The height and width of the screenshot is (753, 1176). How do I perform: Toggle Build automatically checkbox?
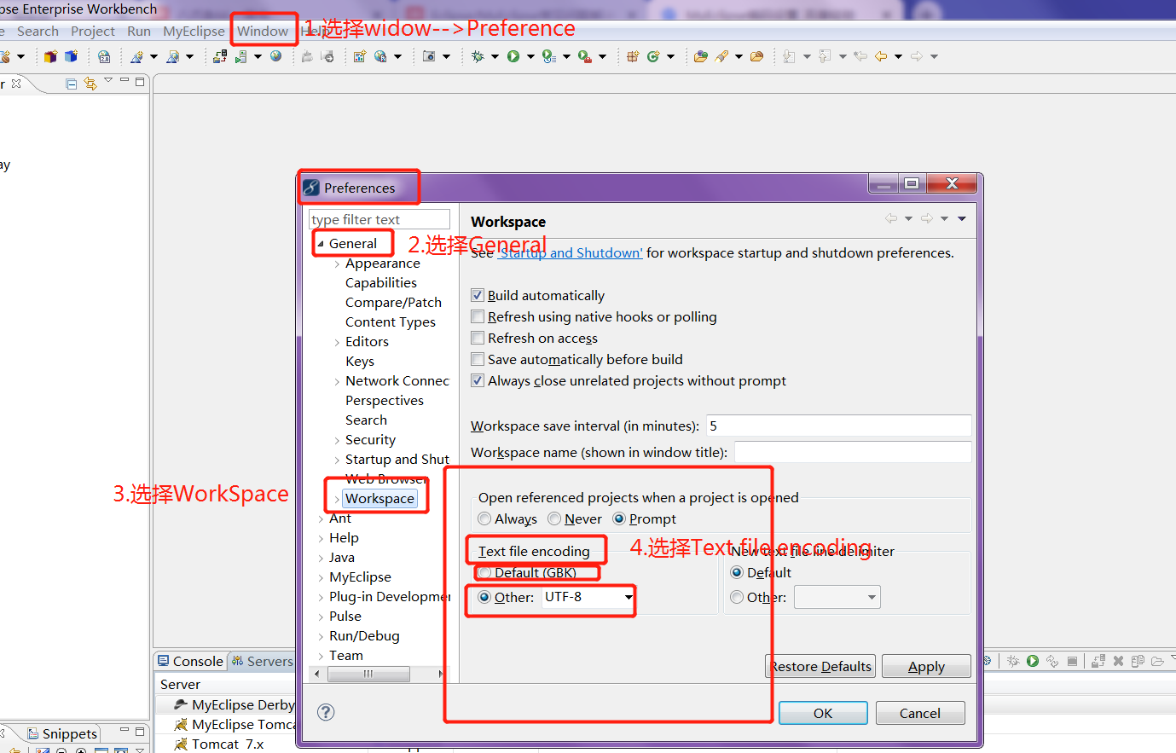(478, 295)
